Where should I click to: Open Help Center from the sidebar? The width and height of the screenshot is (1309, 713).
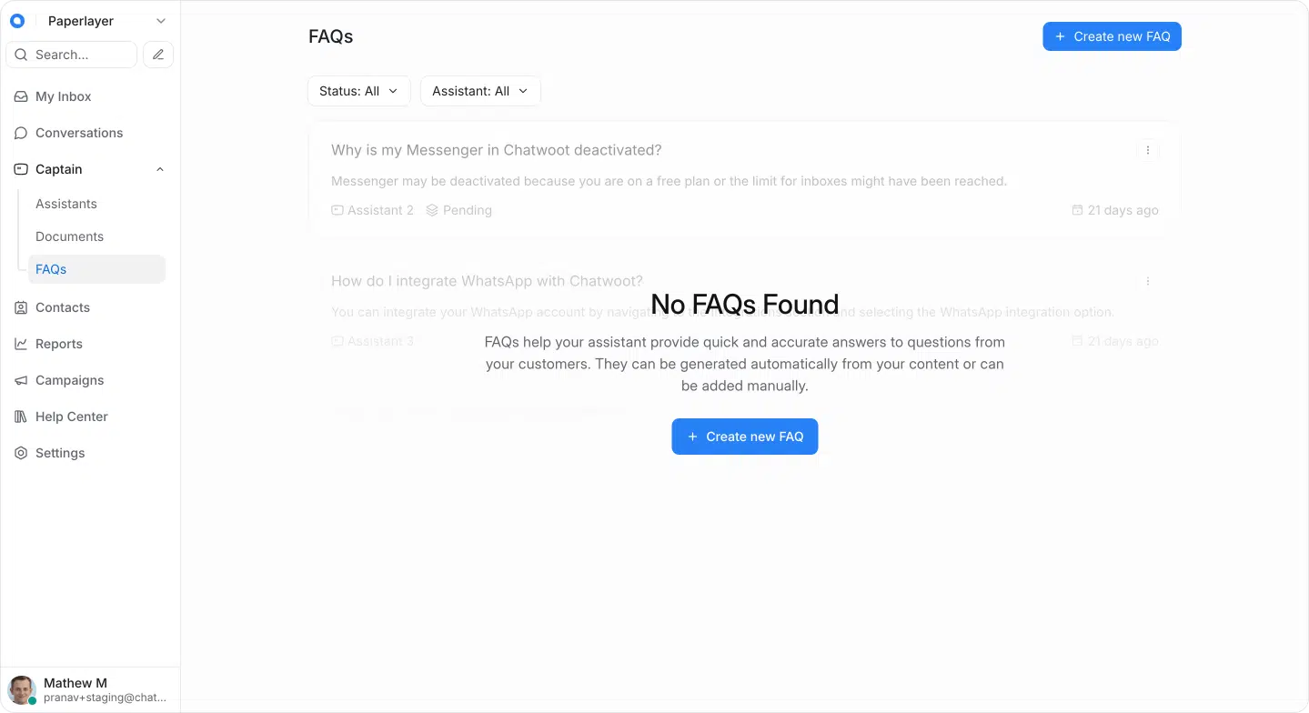(x=72, y=417)
